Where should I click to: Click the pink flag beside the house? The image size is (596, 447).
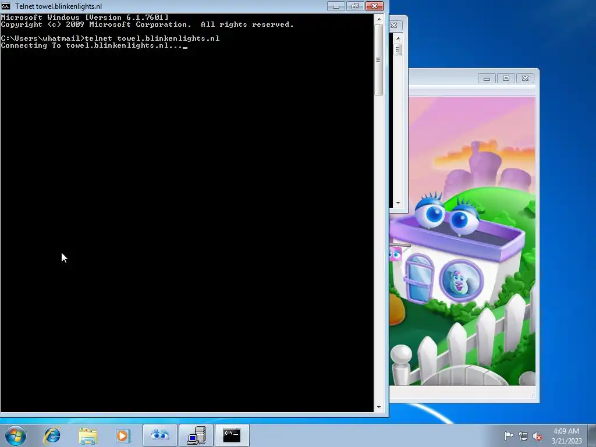pos(395,254)
